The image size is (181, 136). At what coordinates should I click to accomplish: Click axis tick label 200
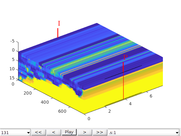[x=27, y=93]
